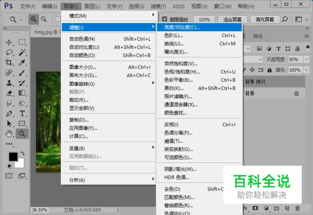313x215 pixels.
Task: Select the Healing Brush tool
Action: tap(9, 73)
